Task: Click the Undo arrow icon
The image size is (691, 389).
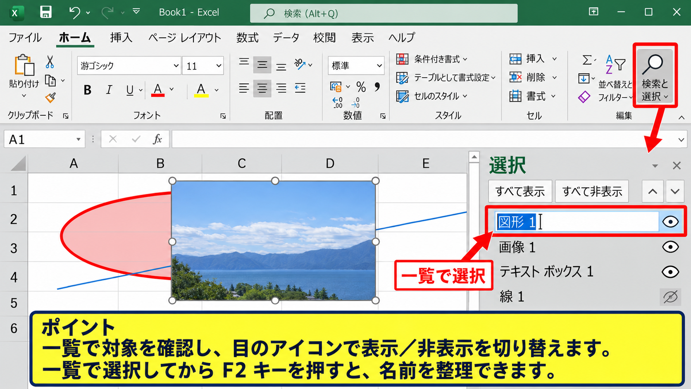Action: point(74,12)
